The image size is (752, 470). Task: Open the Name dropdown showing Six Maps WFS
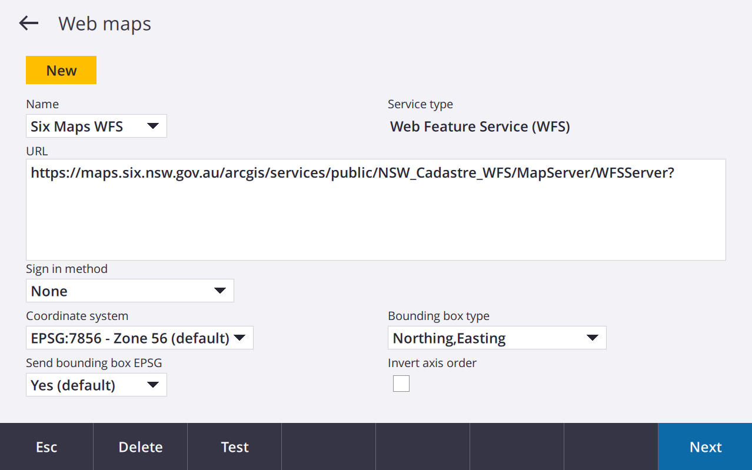click(97, 126)
